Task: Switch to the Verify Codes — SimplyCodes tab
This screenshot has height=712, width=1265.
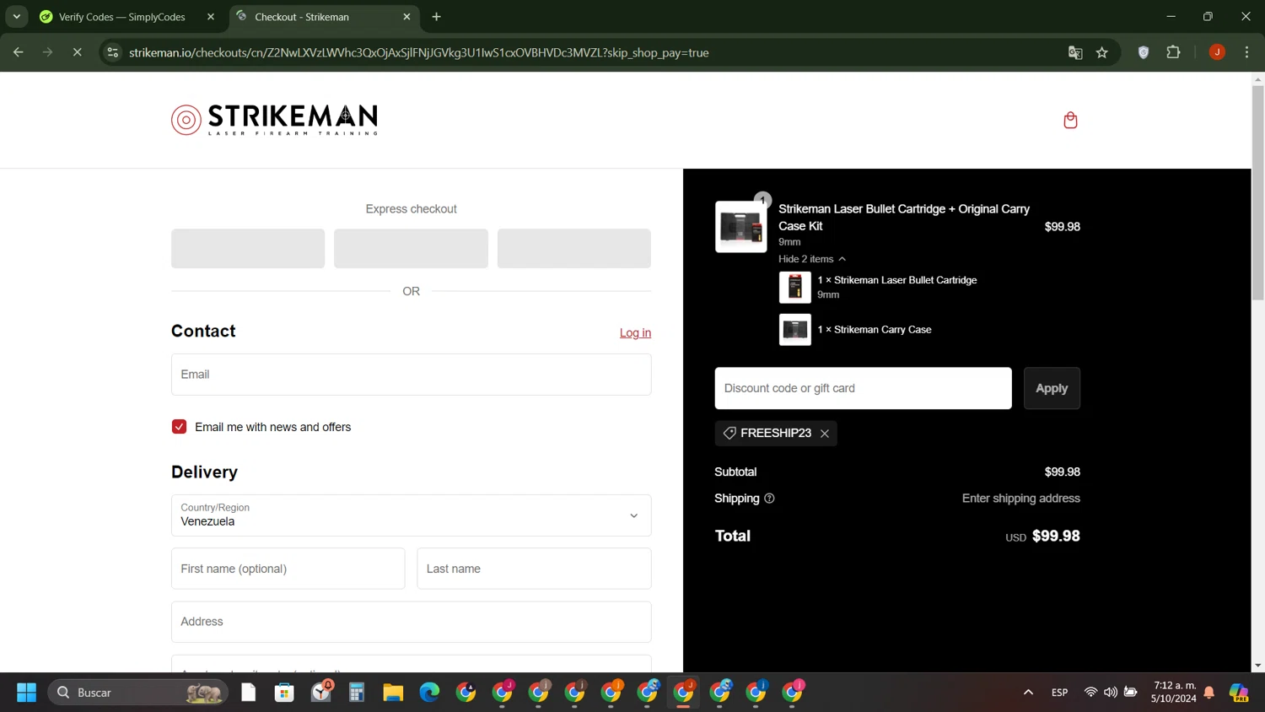Action: click(x=122, y=17)
